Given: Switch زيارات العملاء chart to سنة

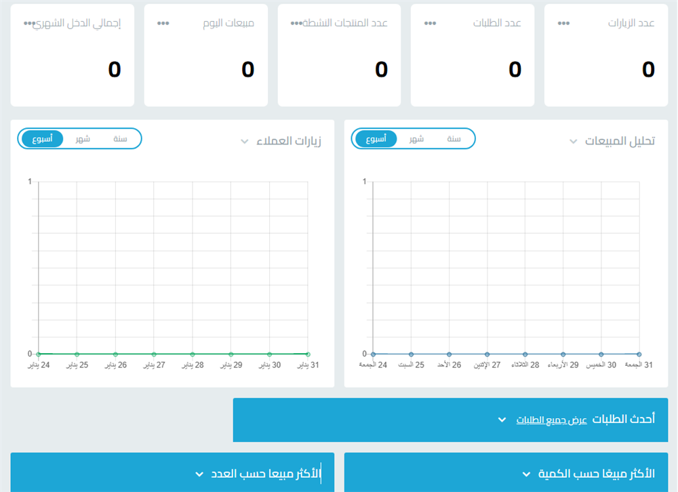Looking at the screenshot, I should [x=120, y=139].
